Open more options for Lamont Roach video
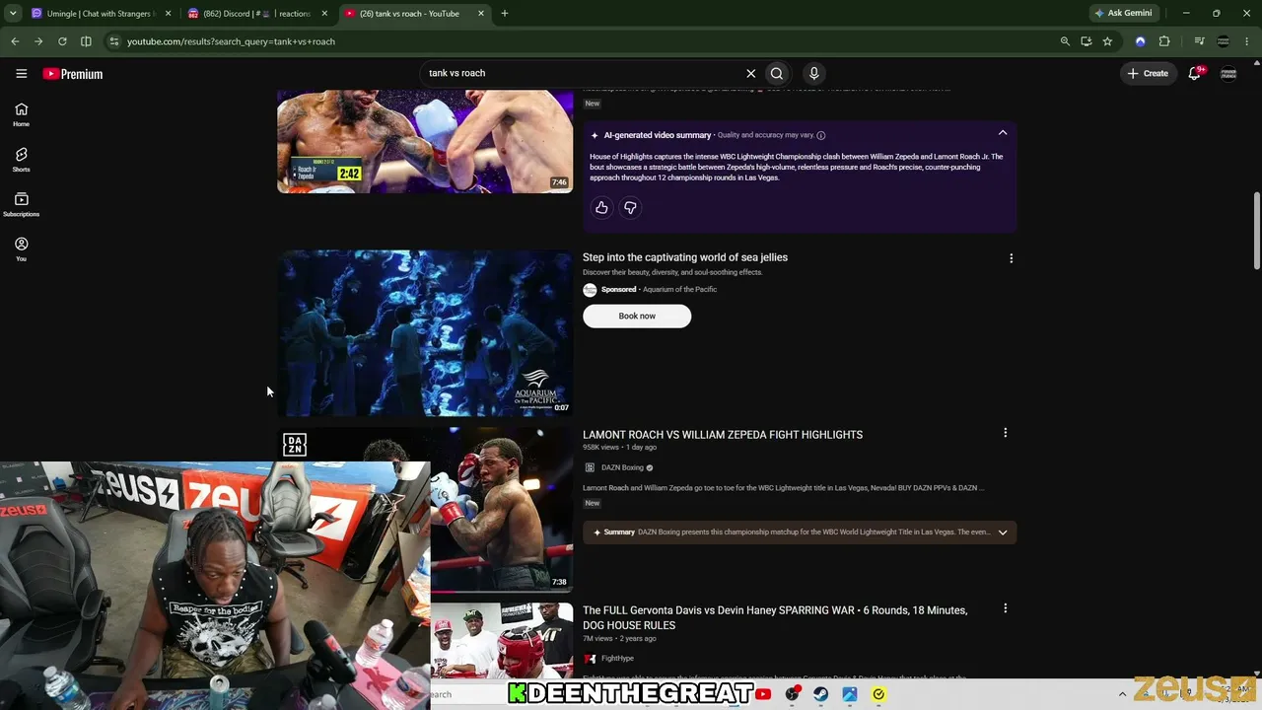Screen dimensions: 1262x710 pyautogui.click(x=1005, y=433)
